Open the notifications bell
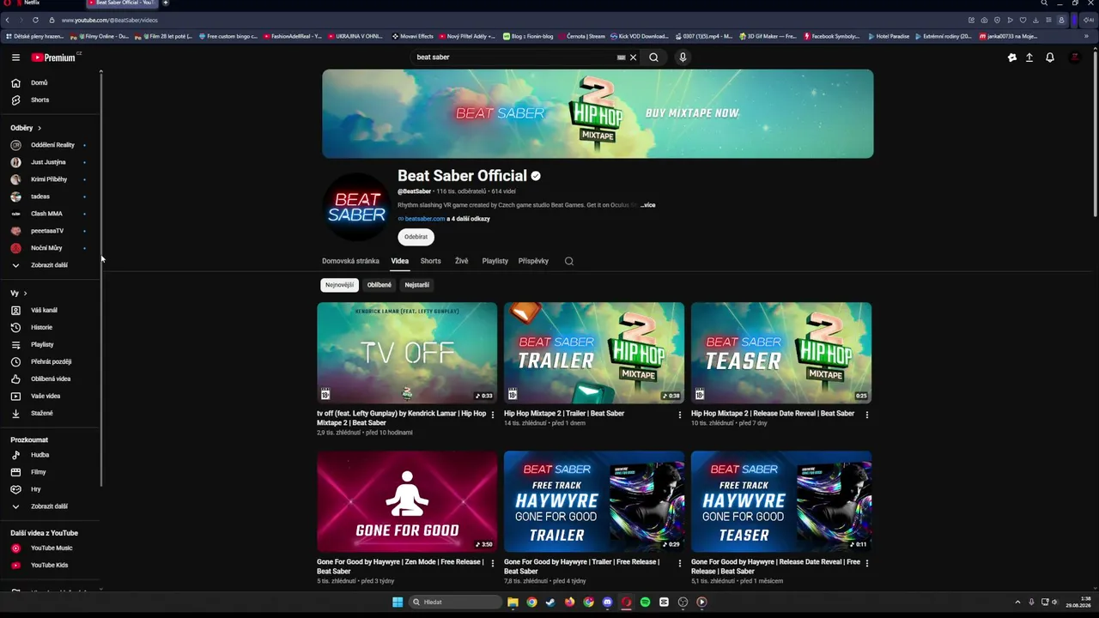This screenshot has width=1099, height=618. point(1050,58)
